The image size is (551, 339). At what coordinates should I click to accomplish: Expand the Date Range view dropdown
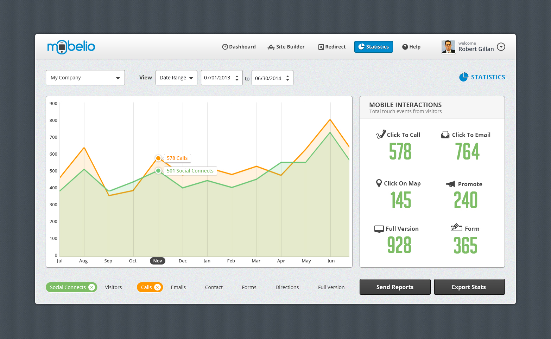pyautogui.click(x=176, y=78)
